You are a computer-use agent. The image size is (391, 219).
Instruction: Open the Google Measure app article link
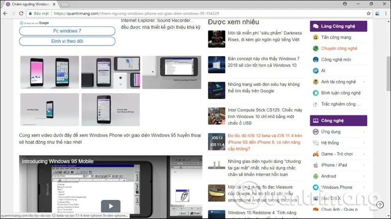tap(262, 193)
